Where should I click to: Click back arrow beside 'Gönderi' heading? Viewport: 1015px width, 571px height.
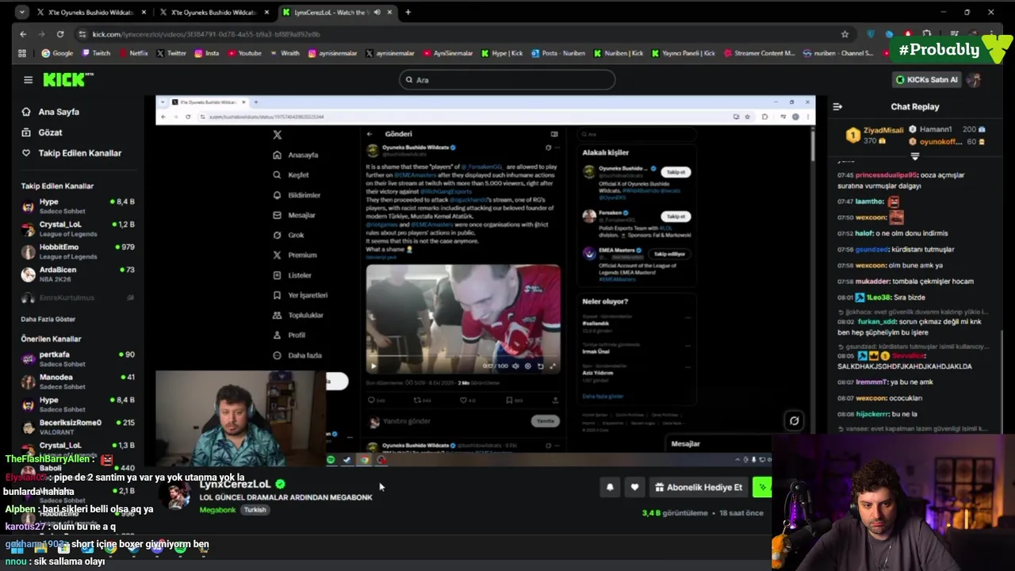tap(370, 134)
